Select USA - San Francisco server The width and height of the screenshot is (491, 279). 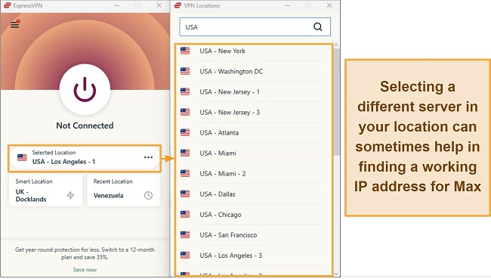(253, 235)
